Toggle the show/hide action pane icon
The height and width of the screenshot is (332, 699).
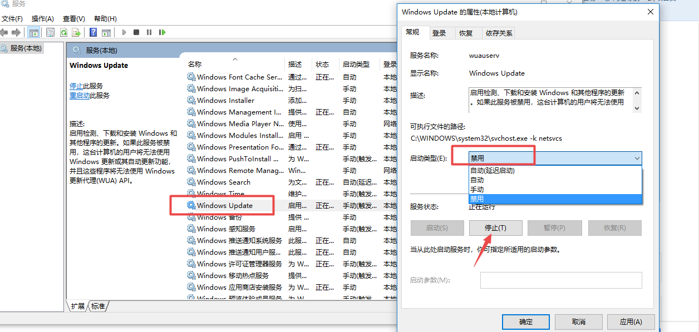pos(106,33)
